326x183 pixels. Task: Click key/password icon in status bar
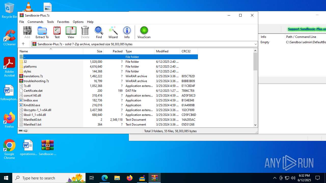pyautogui.click(x=25, y=131)
